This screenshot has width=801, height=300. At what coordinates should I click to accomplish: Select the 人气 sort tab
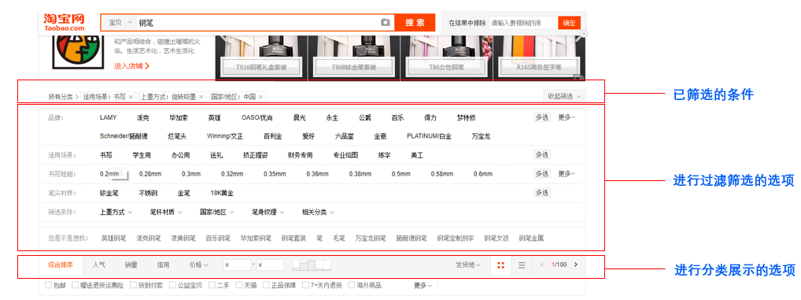pyautogui.click(x=99, y=265)
